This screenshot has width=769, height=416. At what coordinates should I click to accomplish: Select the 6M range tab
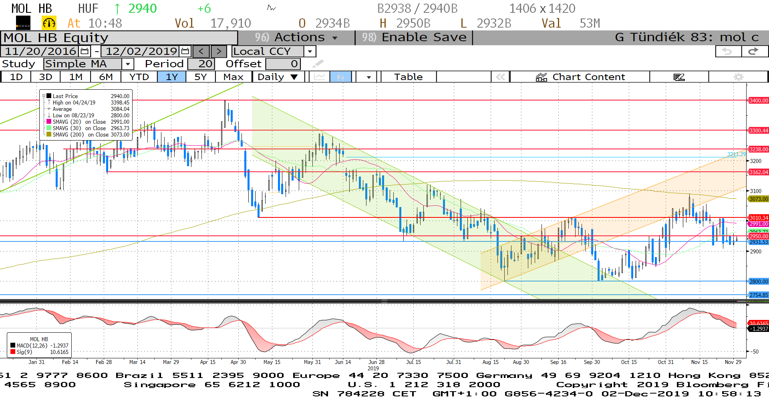106,77
